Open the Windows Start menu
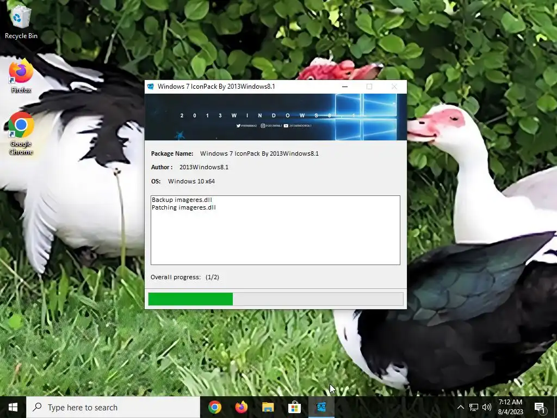The height and width of the screenshot is (418, 557). click(x=13, y=407)
